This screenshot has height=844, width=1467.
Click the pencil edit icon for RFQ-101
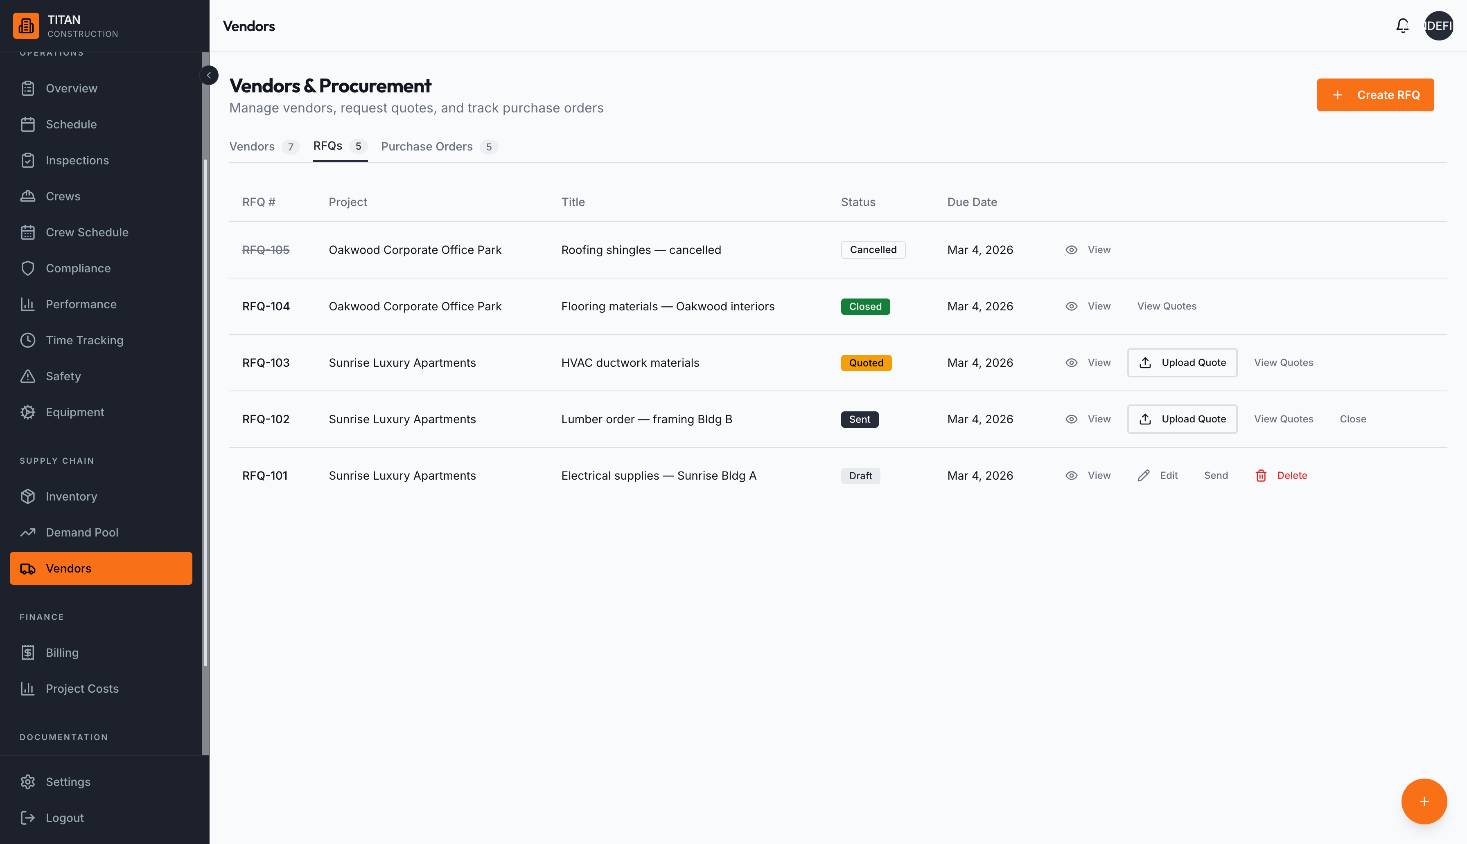pos(1143,475)
